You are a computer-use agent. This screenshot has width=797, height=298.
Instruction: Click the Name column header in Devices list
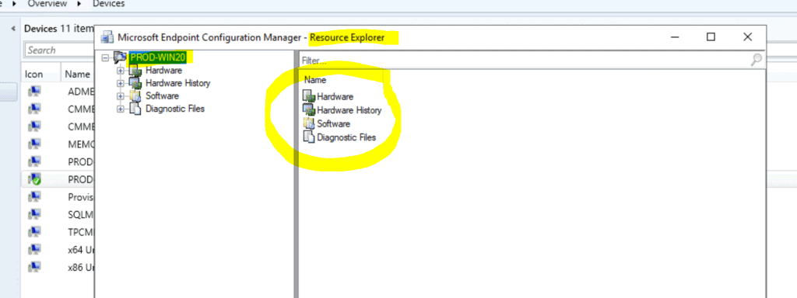(78, 74)
